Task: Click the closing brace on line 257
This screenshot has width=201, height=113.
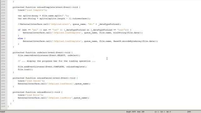Action: point(13,73)
